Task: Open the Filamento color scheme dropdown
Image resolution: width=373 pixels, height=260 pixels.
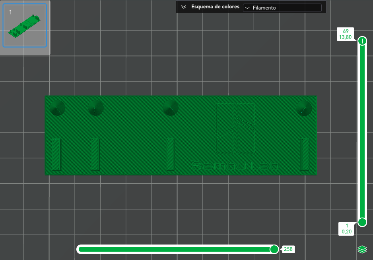Action: [x=282, y=8]
